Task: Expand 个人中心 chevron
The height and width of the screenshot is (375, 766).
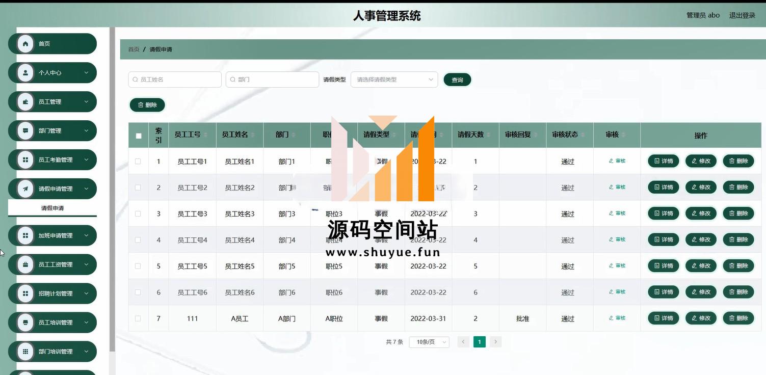Action: point(86,73)
